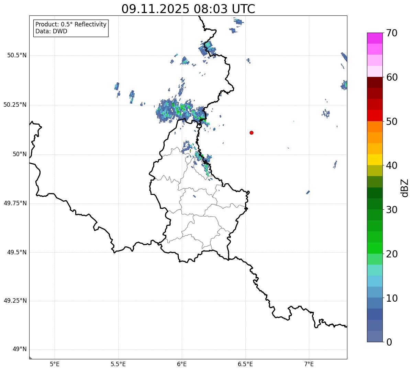The width and height of the screenshot is (413, 371).
Task: Click the 49.75°N latitude label
Action: pyautogui.click(x=15, y=203)
